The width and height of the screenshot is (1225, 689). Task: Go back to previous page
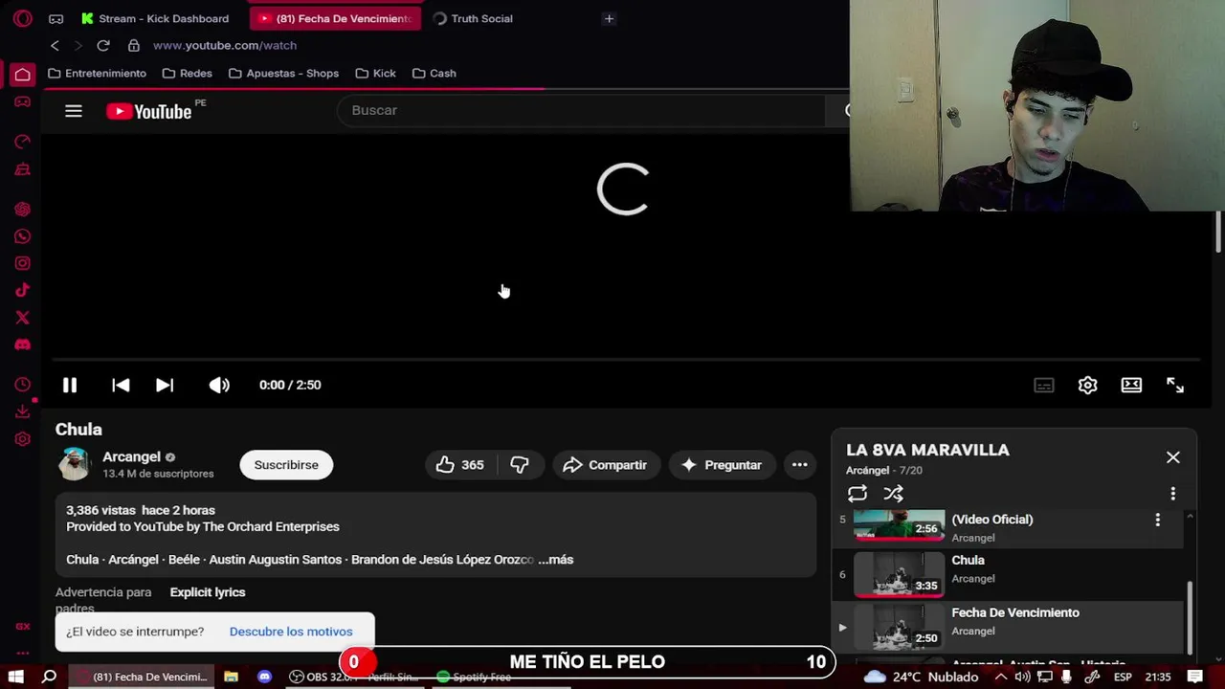tap(55, 45)
